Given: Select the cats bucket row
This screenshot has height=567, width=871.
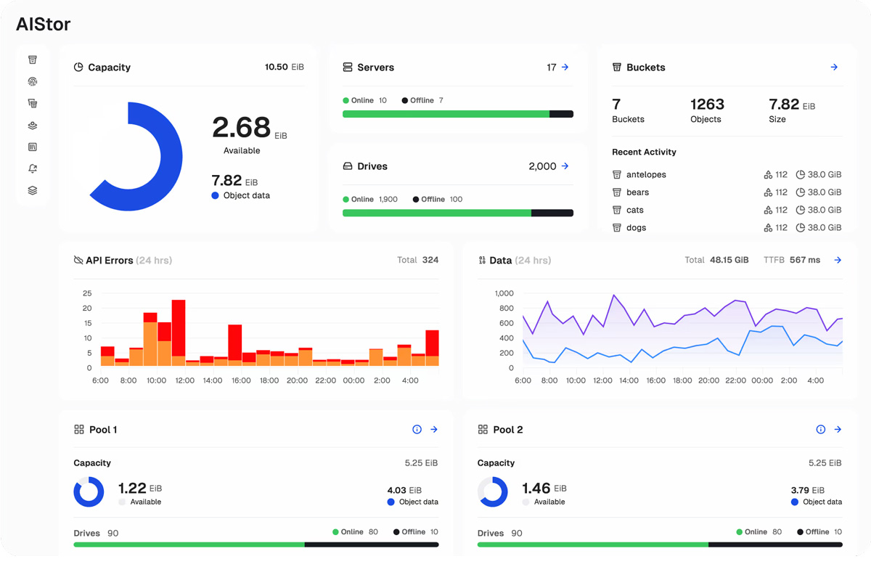Looking at the screenshot, I should 634,211.
